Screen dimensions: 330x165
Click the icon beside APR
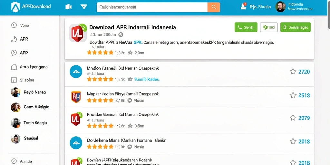point(14,39)
